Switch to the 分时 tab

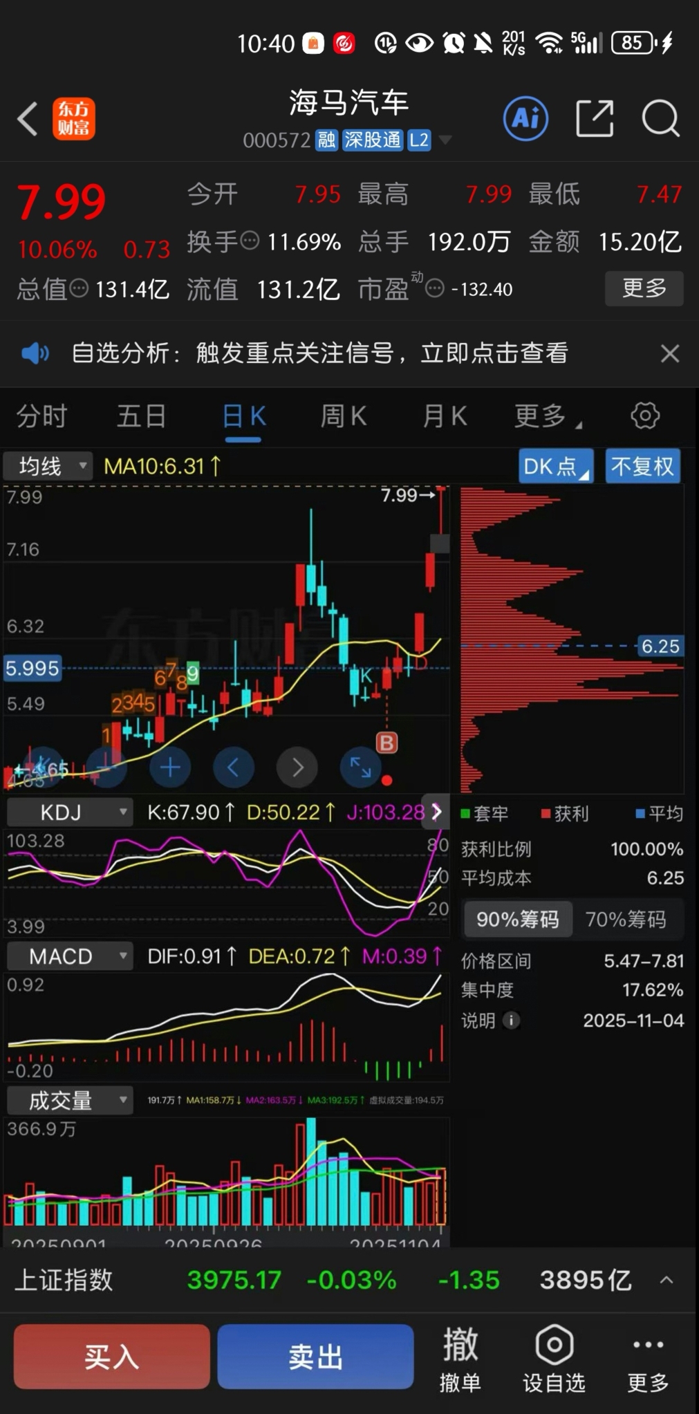tap(41, 416)
